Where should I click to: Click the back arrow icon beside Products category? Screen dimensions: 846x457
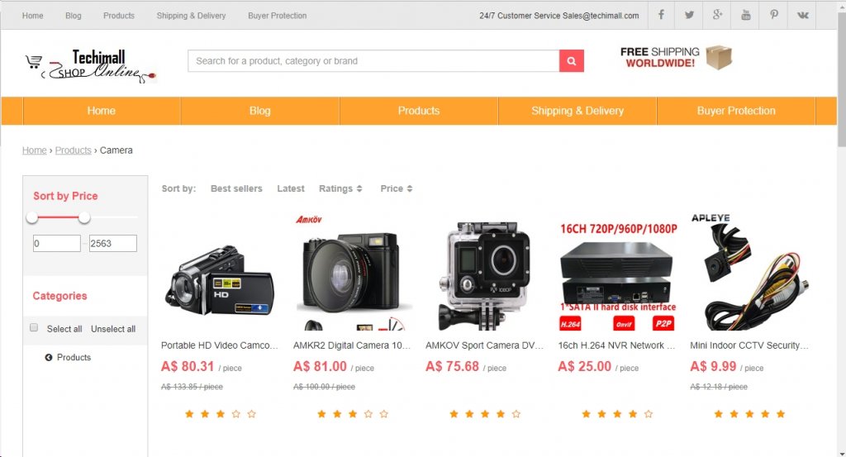tap(49, 357)
